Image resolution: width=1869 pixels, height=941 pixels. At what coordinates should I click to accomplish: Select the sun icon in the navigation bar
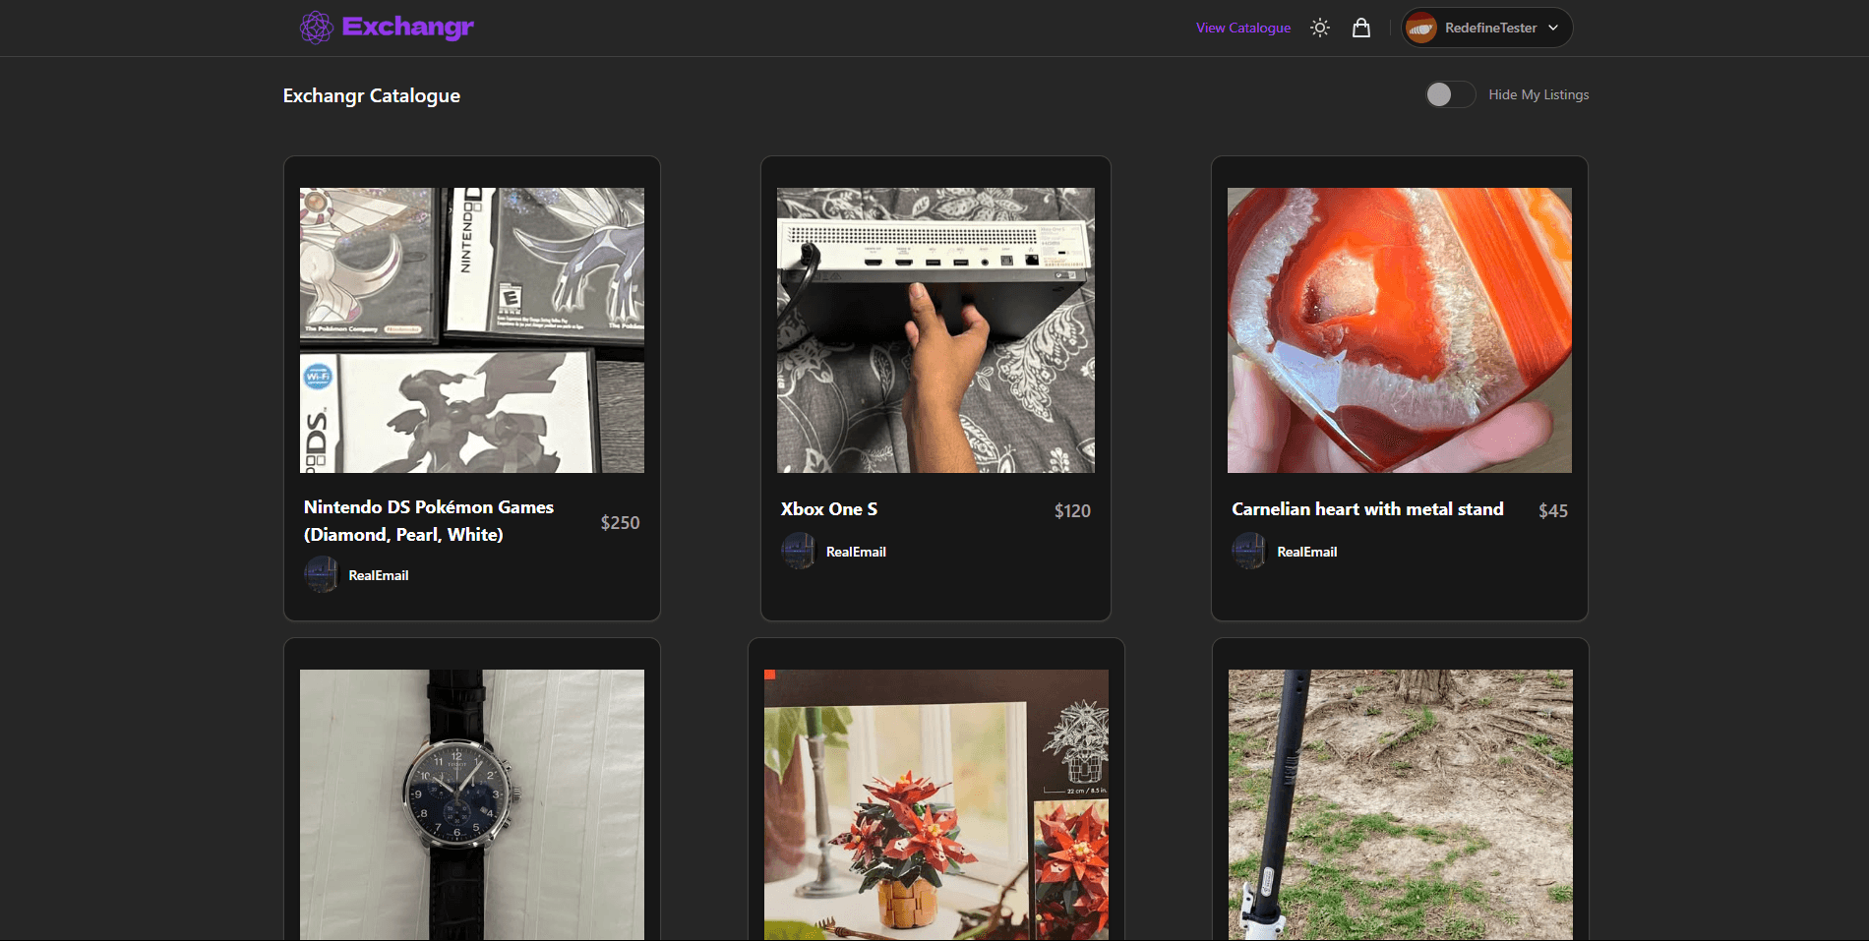(x=1319, y=27)
